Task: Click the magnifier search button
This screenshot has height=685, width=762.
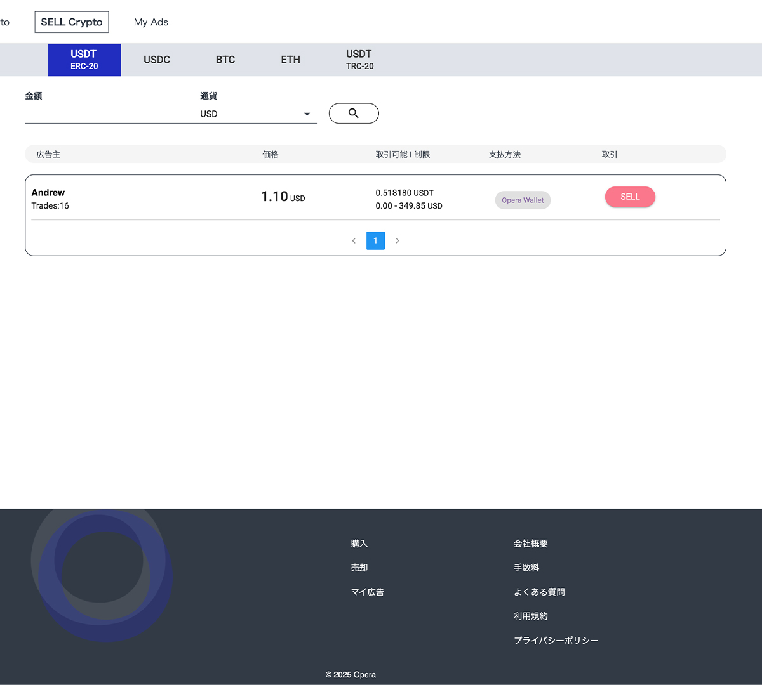Action: click(x=354, y=114)
